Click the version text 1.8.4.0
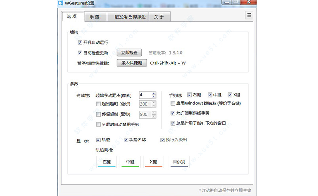The image size is (318, 196). tap(175, 53)
